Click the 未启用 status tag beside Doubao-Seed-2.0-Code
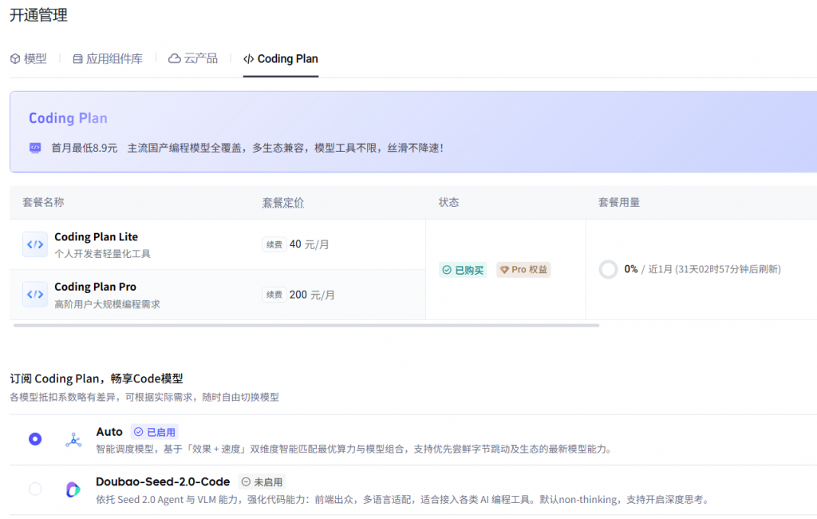 (262, 482)
